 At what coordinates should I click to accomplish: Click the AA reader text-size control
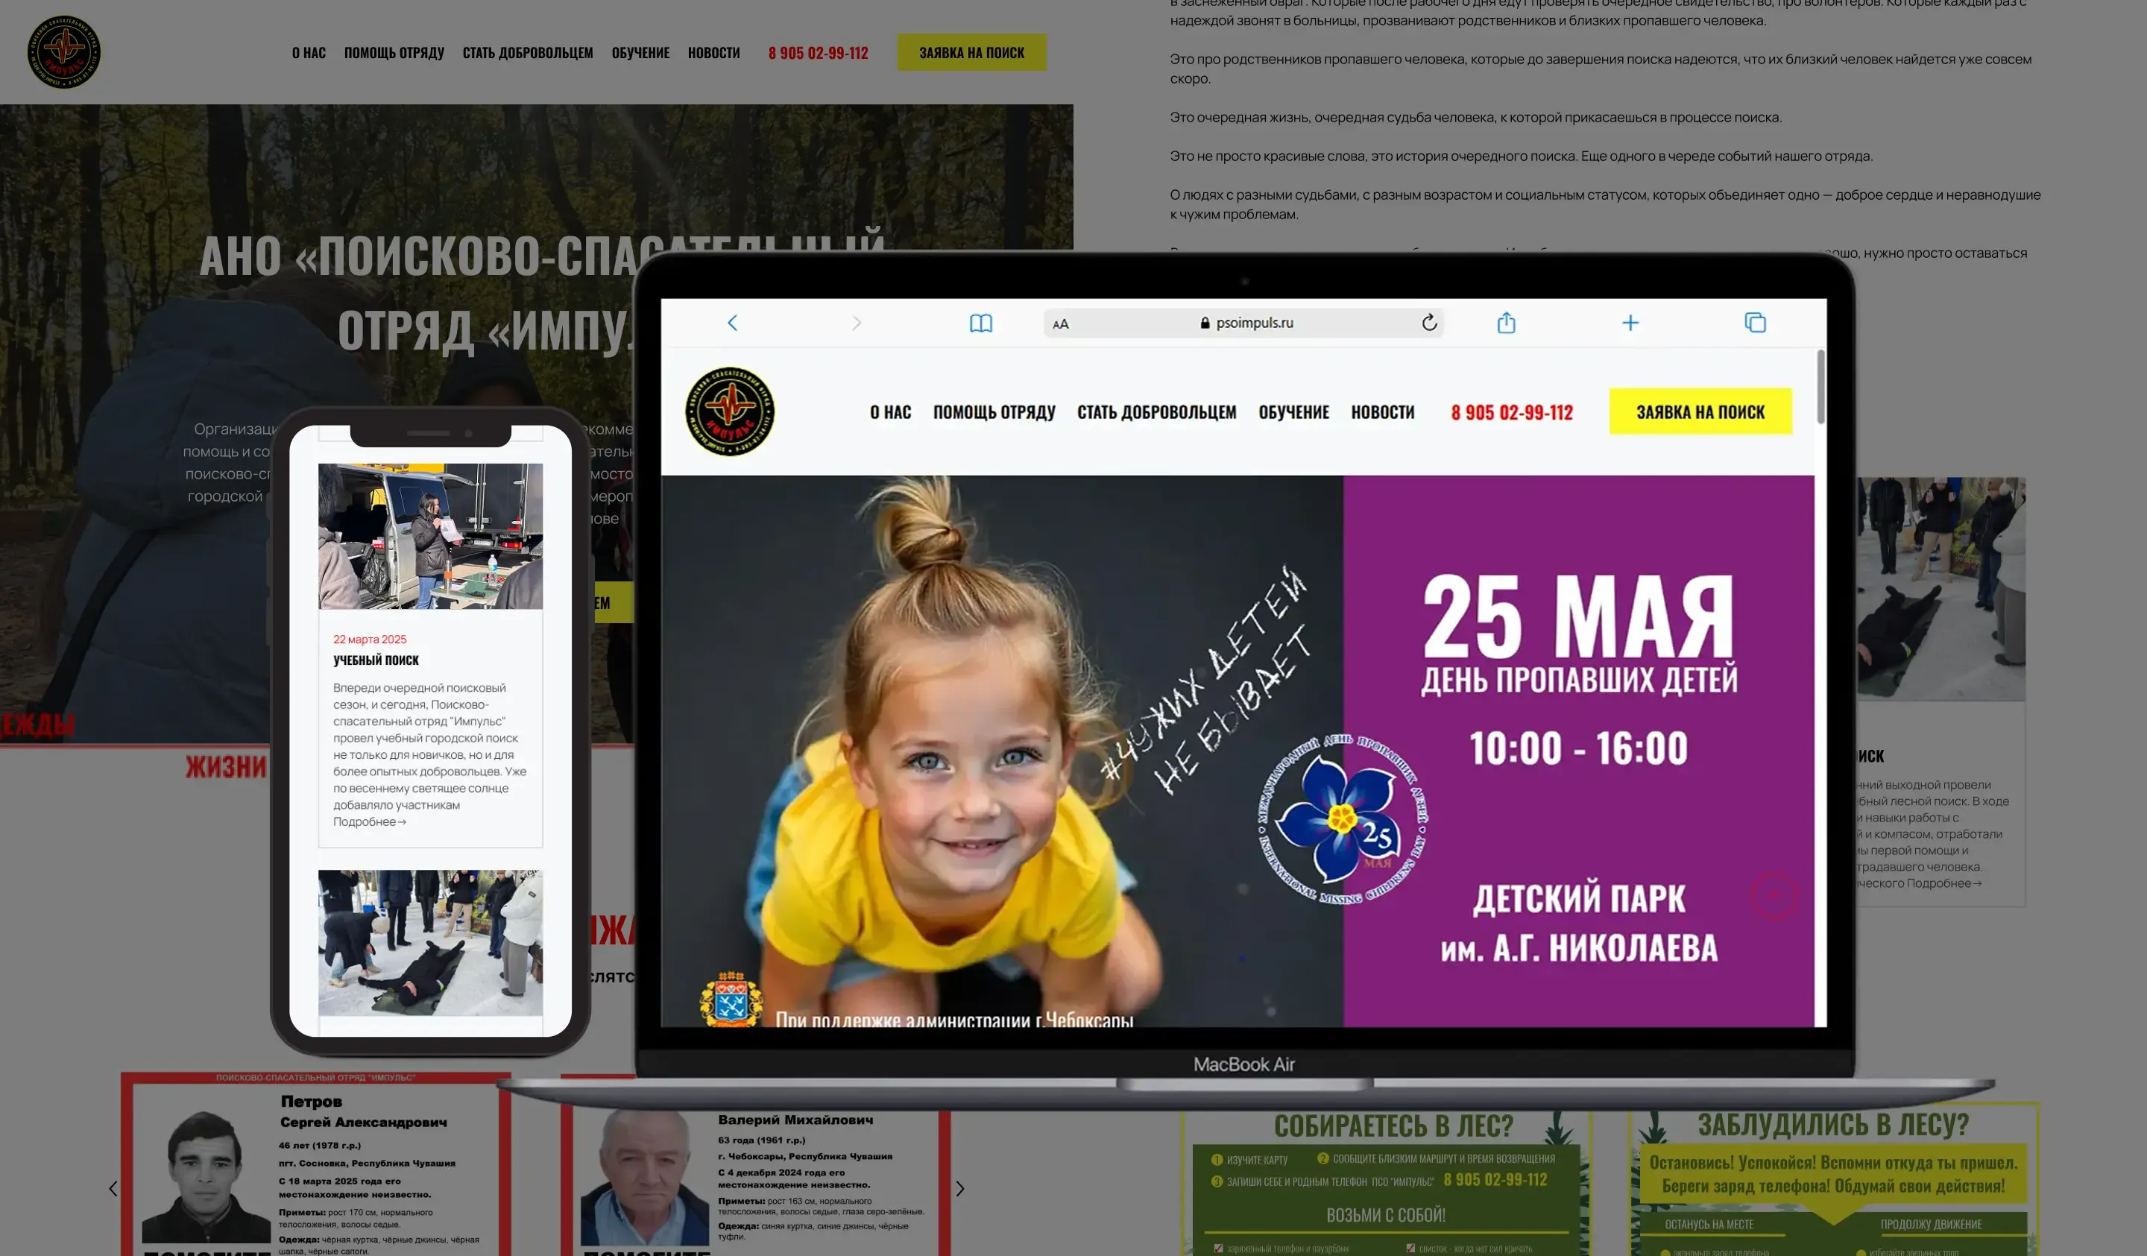[1060, 324]
